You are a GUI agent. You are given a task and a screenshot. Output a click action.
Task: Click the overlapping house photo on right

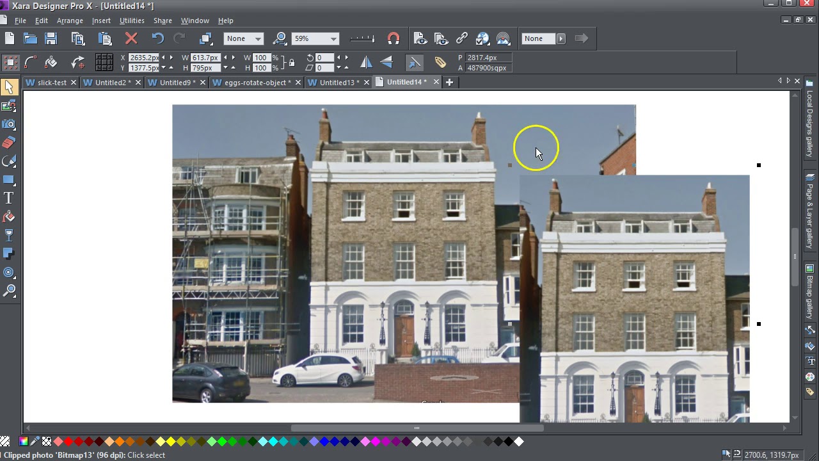tap(634, 298)
